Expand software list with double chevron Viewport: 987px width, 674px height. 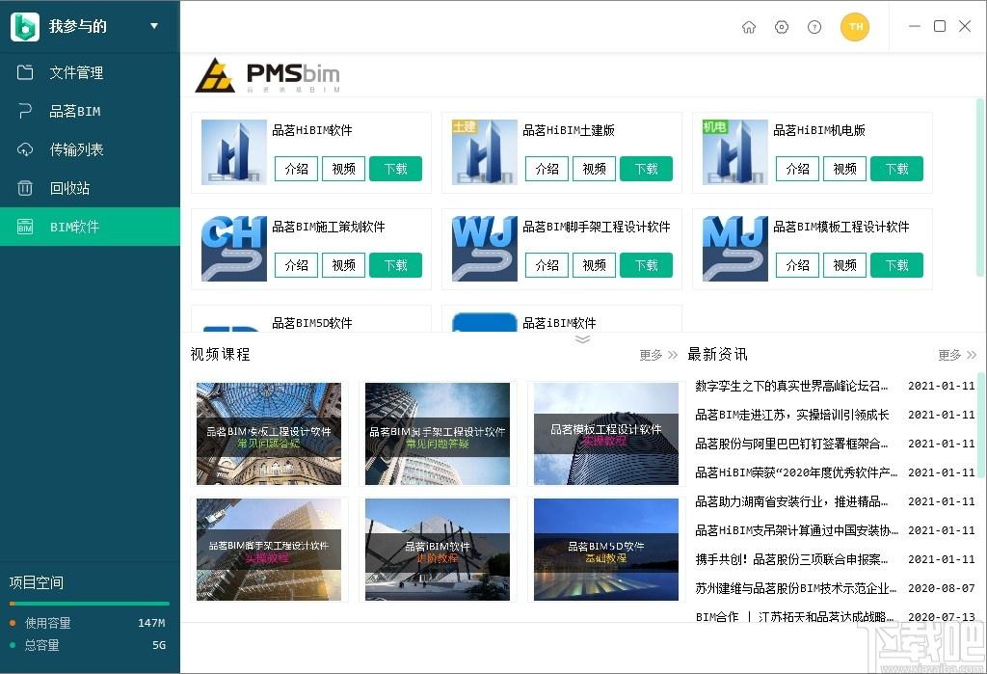[583, 339]
